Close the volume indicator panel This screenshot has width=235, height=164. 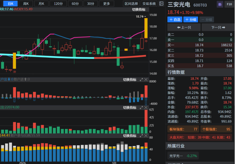(146, 108)
